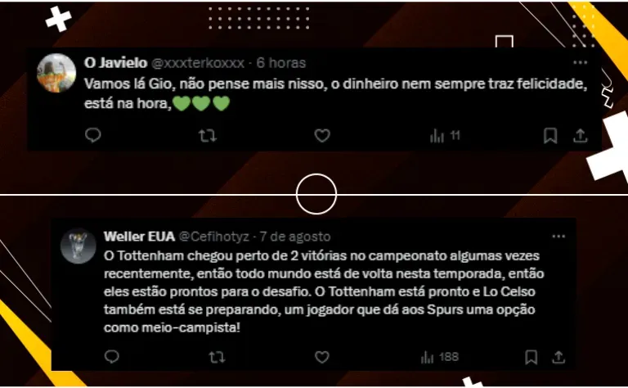View analytics showing 188 views

click(x=439, y=357)
